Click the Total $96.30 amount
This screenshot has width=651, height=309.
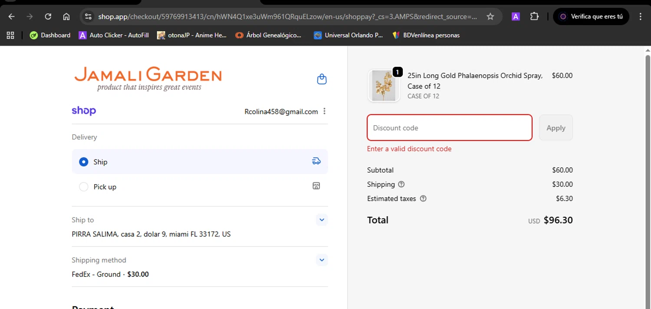[x=558, y=220]
